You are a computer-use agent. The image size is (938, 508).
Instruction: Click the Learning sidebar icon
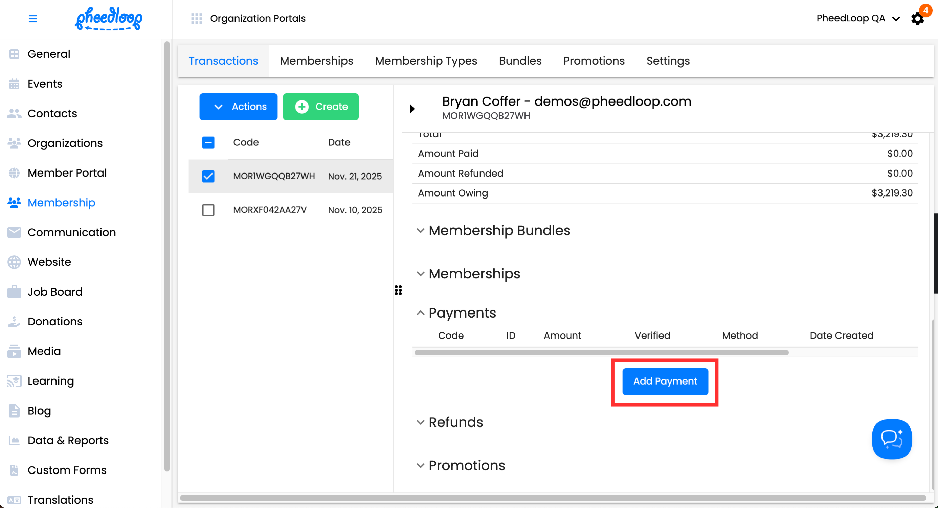coord(14,381)
